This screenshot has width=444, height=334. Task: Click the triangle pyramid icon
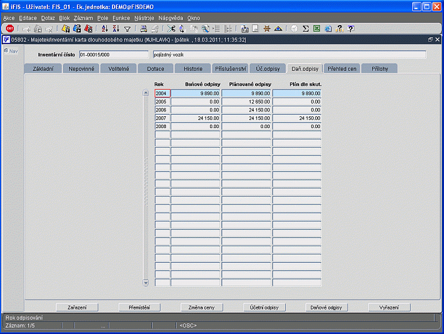click(278, 28)
